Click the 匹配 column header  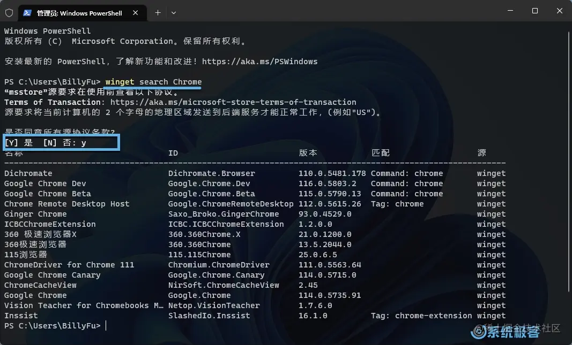[x=380, y=153]
